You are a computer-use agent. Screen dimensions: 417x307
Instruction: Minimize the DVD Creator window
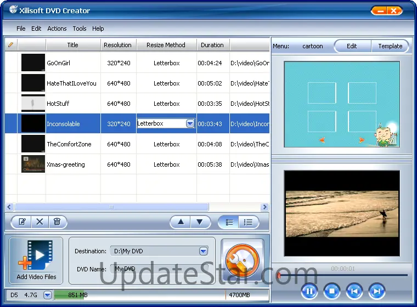[380, 10]
